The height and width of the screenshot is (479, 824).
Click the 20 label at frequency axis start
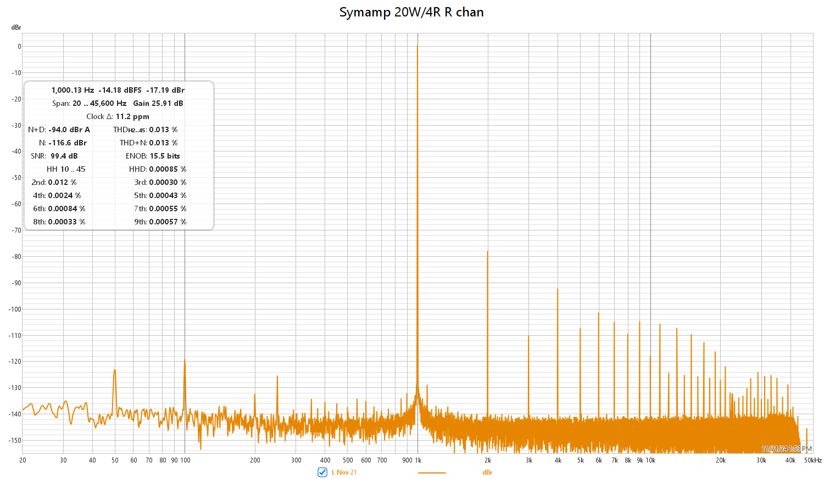pyautogui.click(x=23, y=460)
